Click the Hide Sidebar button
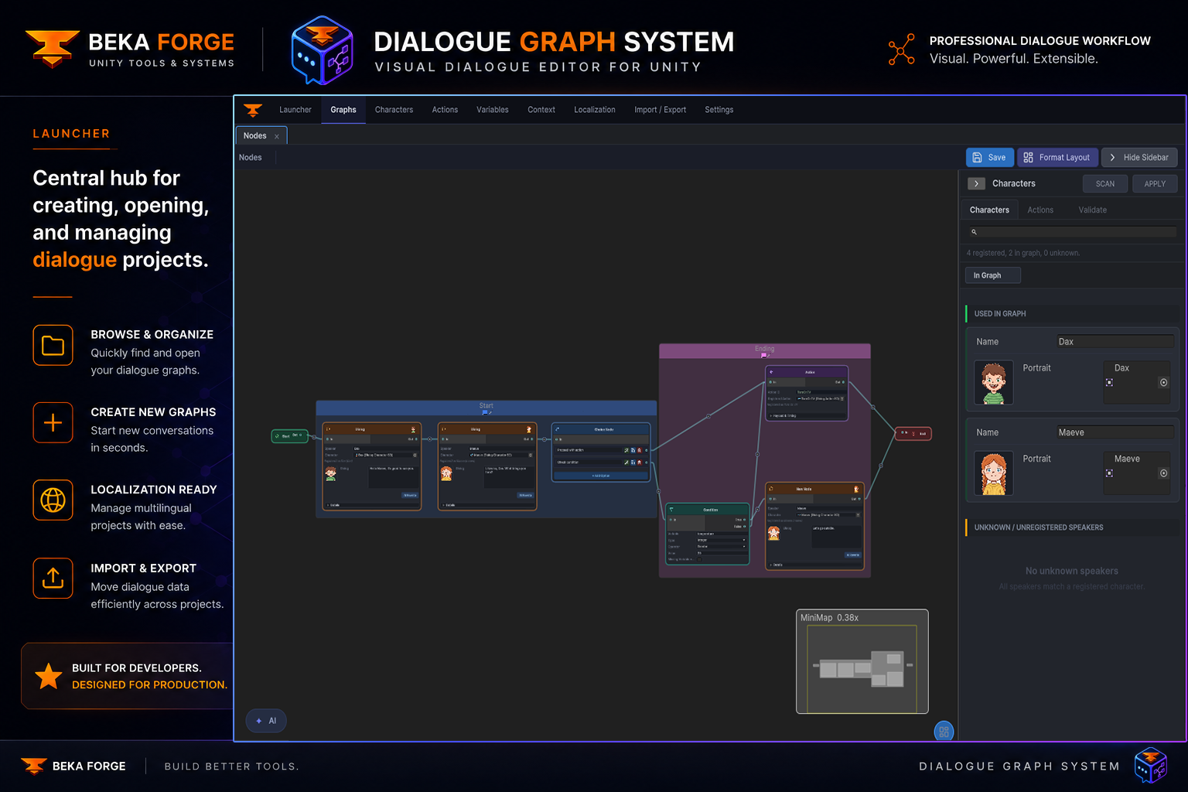Viewport: 1188px width, 792px height. tap(1139, 157)
